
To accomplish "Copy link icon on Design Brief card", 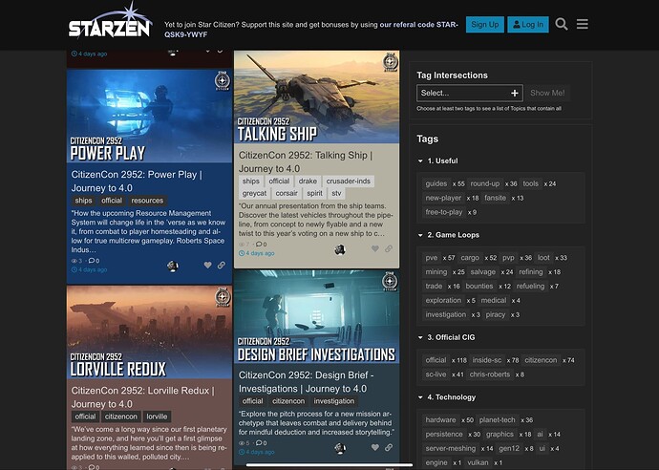I will [389, 447].
